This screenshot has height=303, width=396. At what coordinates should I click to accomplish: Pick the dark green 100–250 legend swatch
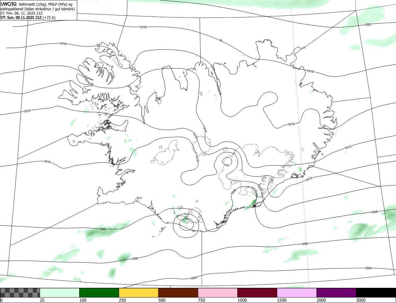[99, 293]
